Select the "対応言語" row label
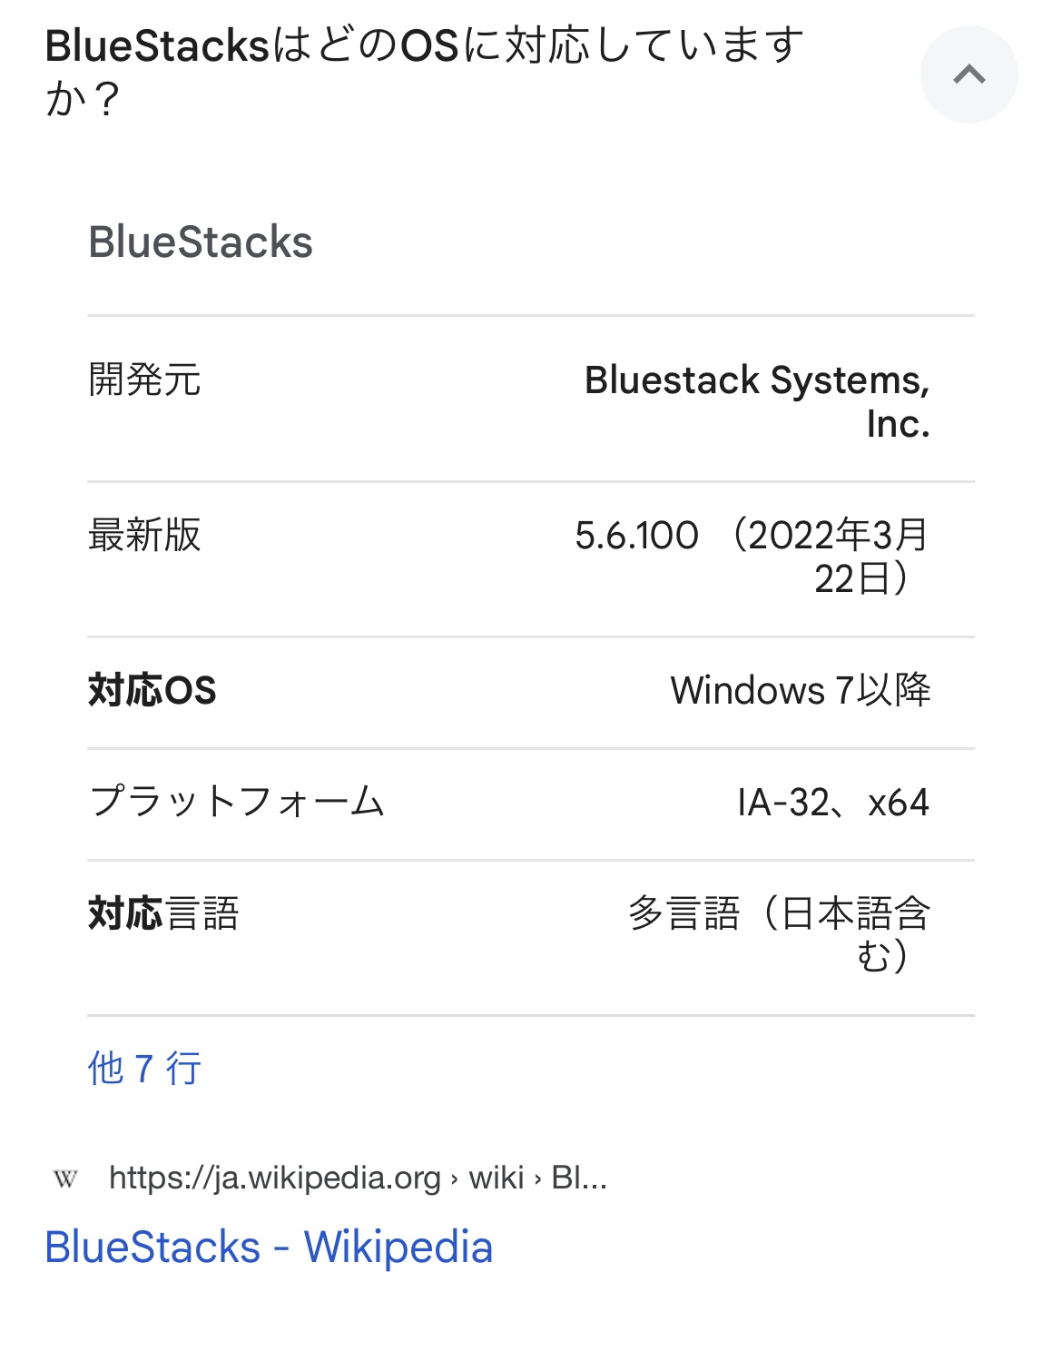 point(163,913)
